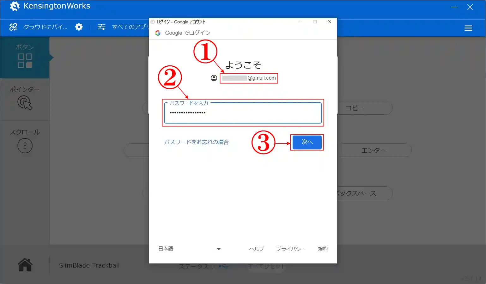This screenshot has width=486, height=284.
Task: Click the コピー button in KensingtonWorks
Action: [x=365, y=108]
